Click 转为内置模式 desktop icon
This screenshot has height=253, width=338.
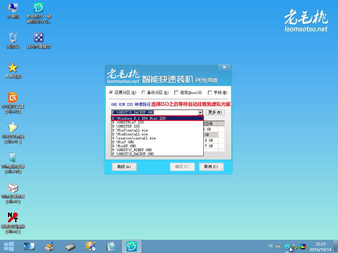[39, 38]
